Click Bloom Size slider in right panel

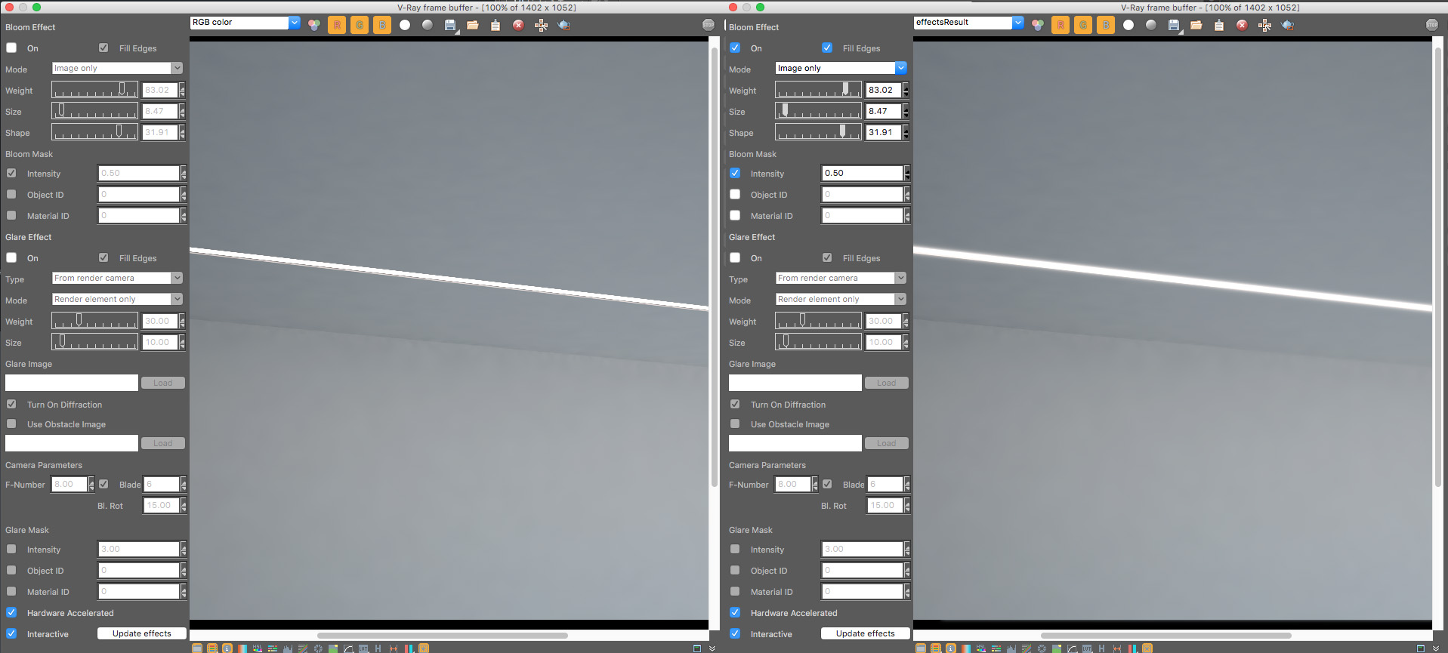pyautogui.click(x=818, y=111)
